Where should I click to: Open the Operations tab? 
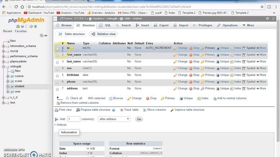tap(227, 25)
